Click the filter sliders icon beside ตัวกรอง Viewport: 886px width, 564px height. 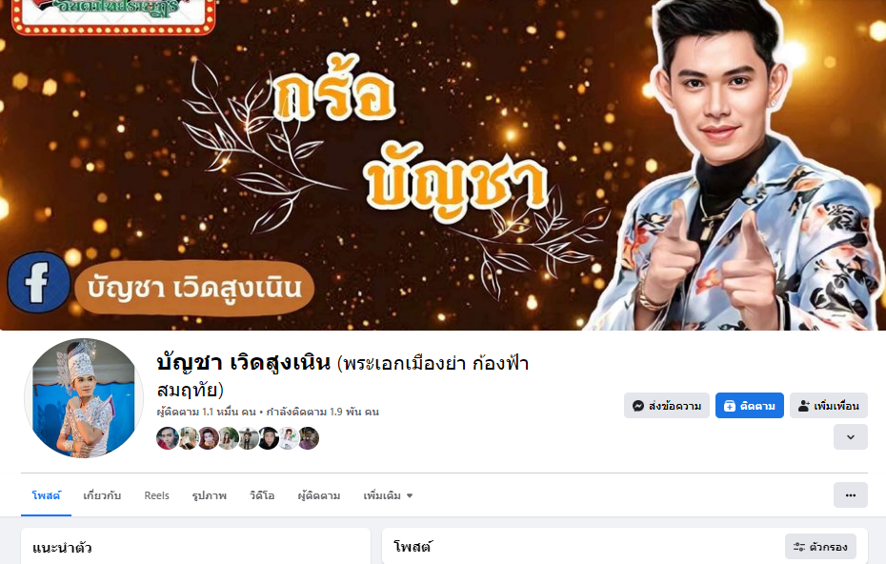click(x=799, y=547)
